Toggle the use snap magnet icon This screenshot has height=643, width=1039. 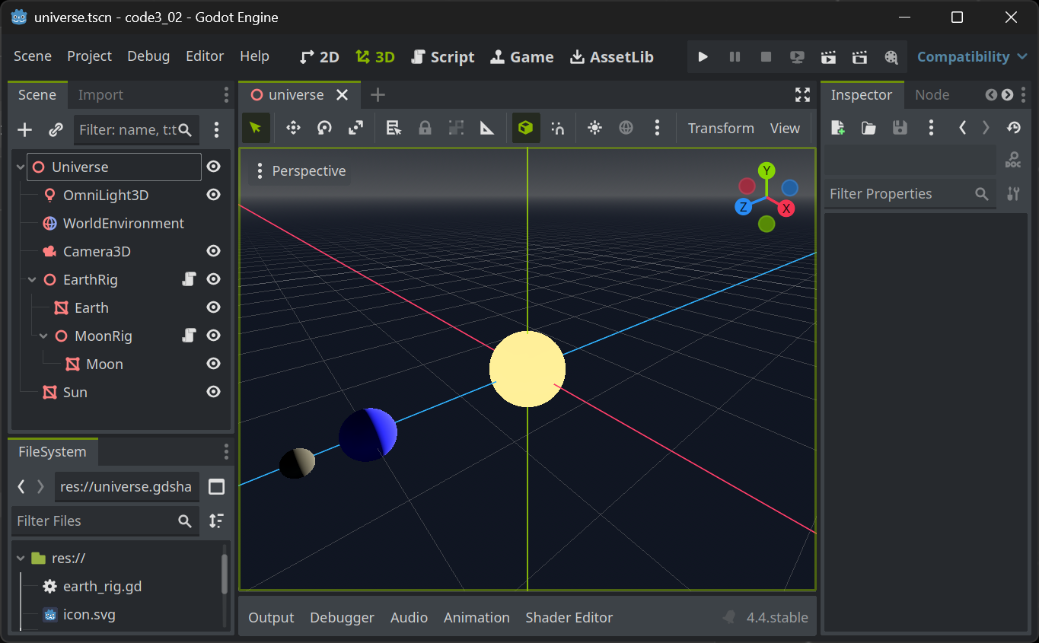(557, 128)
